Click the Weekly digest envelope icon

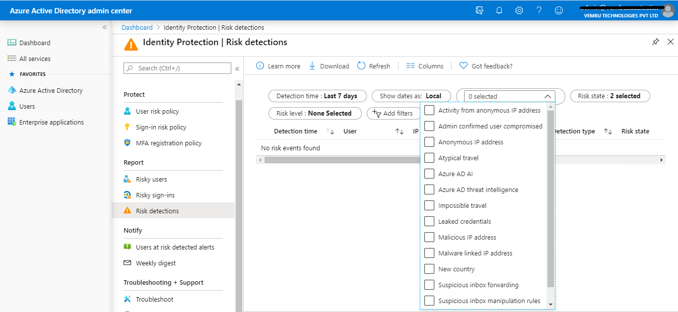(128, 263)
